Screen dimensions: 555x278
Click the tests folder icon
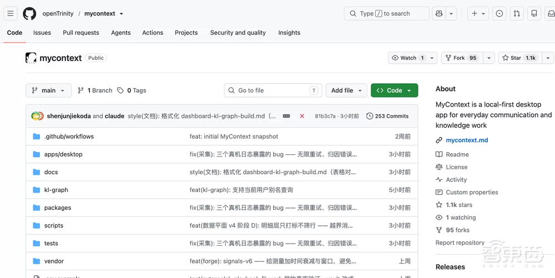pos(37,244)
